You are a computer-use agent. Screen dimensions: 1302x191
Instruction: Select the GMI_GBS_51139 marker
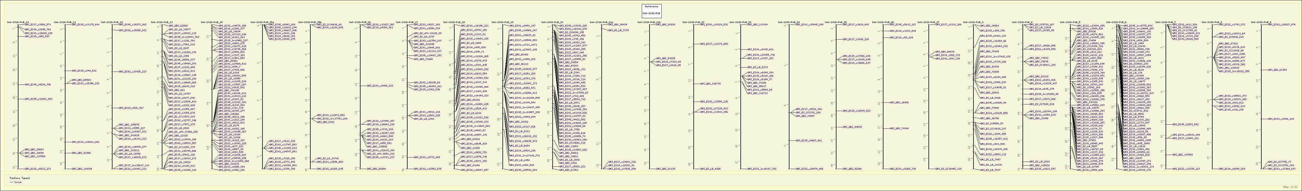point(665,169)
